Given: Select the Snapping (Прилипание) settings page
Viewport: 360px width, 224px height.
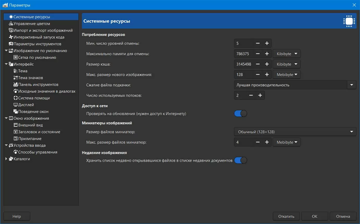Looking at the screenshot, I should tap(30, 139).
